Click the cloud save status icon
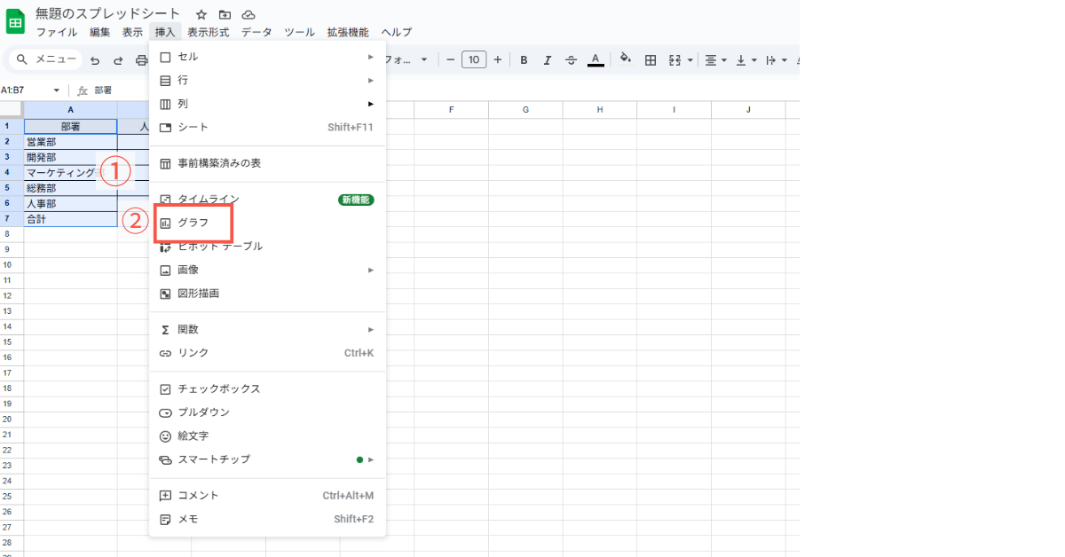Viewport: 1065px width, 557px height. [x=248, y=14]
